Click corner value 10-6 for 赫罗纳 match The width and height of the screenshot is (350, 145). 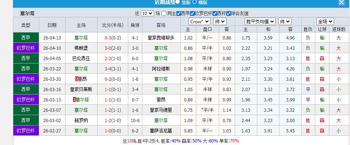(x=135, y=121)
